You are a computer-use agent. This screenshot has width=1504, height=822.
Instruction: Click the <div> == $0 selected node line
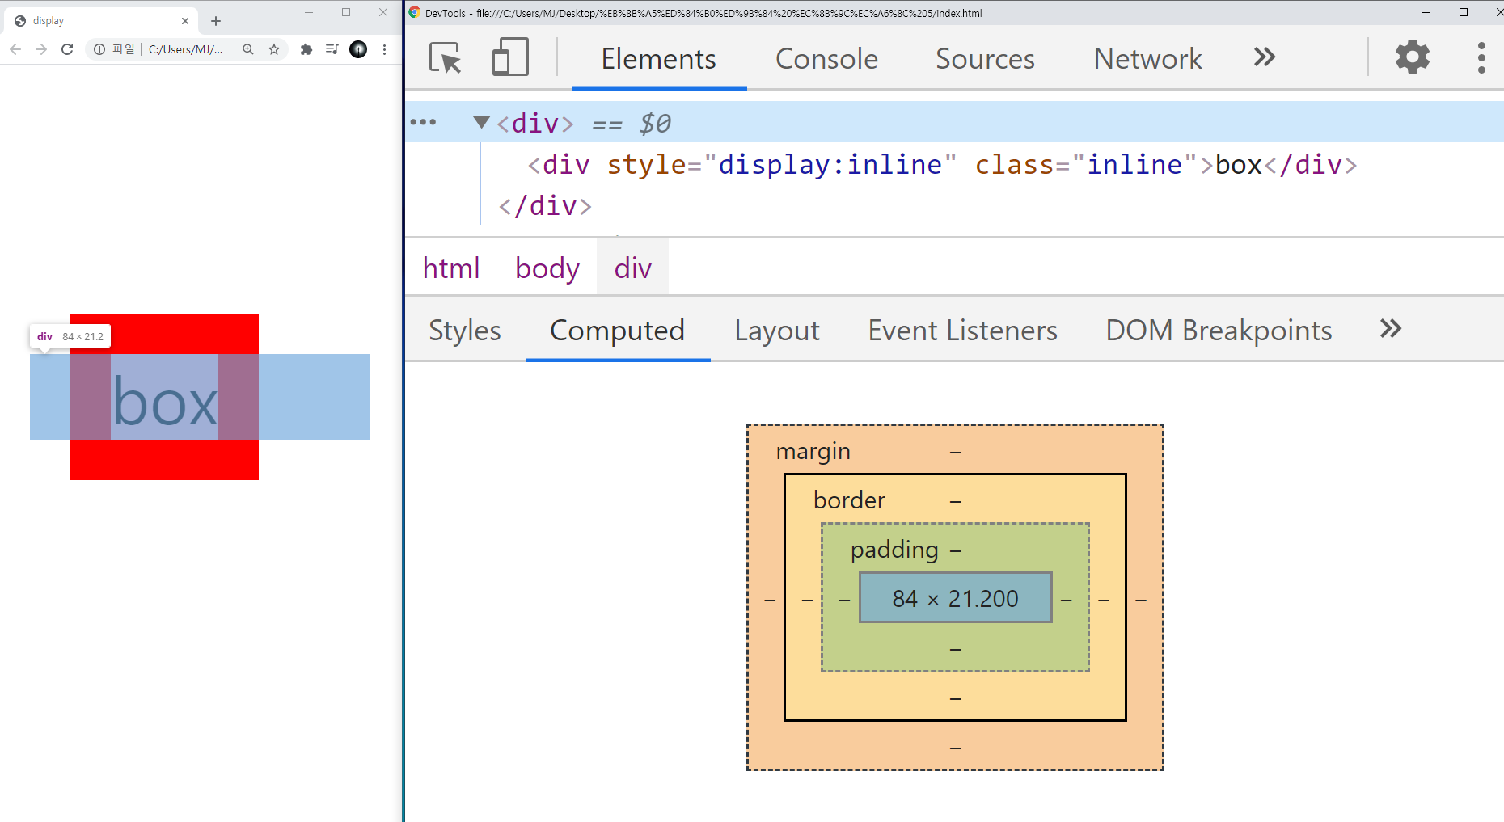pos(954,122)
